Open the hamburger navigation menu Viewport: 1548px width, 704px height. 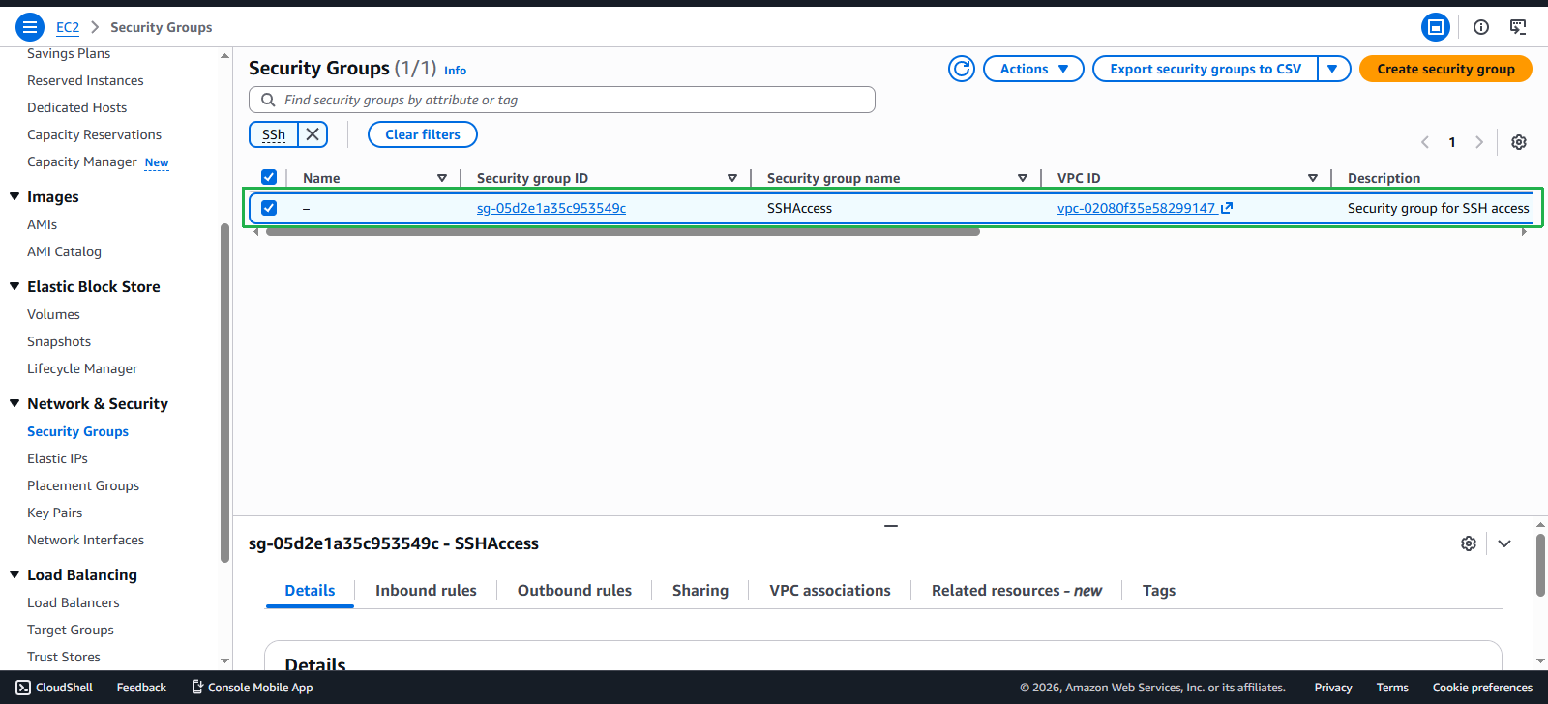point(30,27)
